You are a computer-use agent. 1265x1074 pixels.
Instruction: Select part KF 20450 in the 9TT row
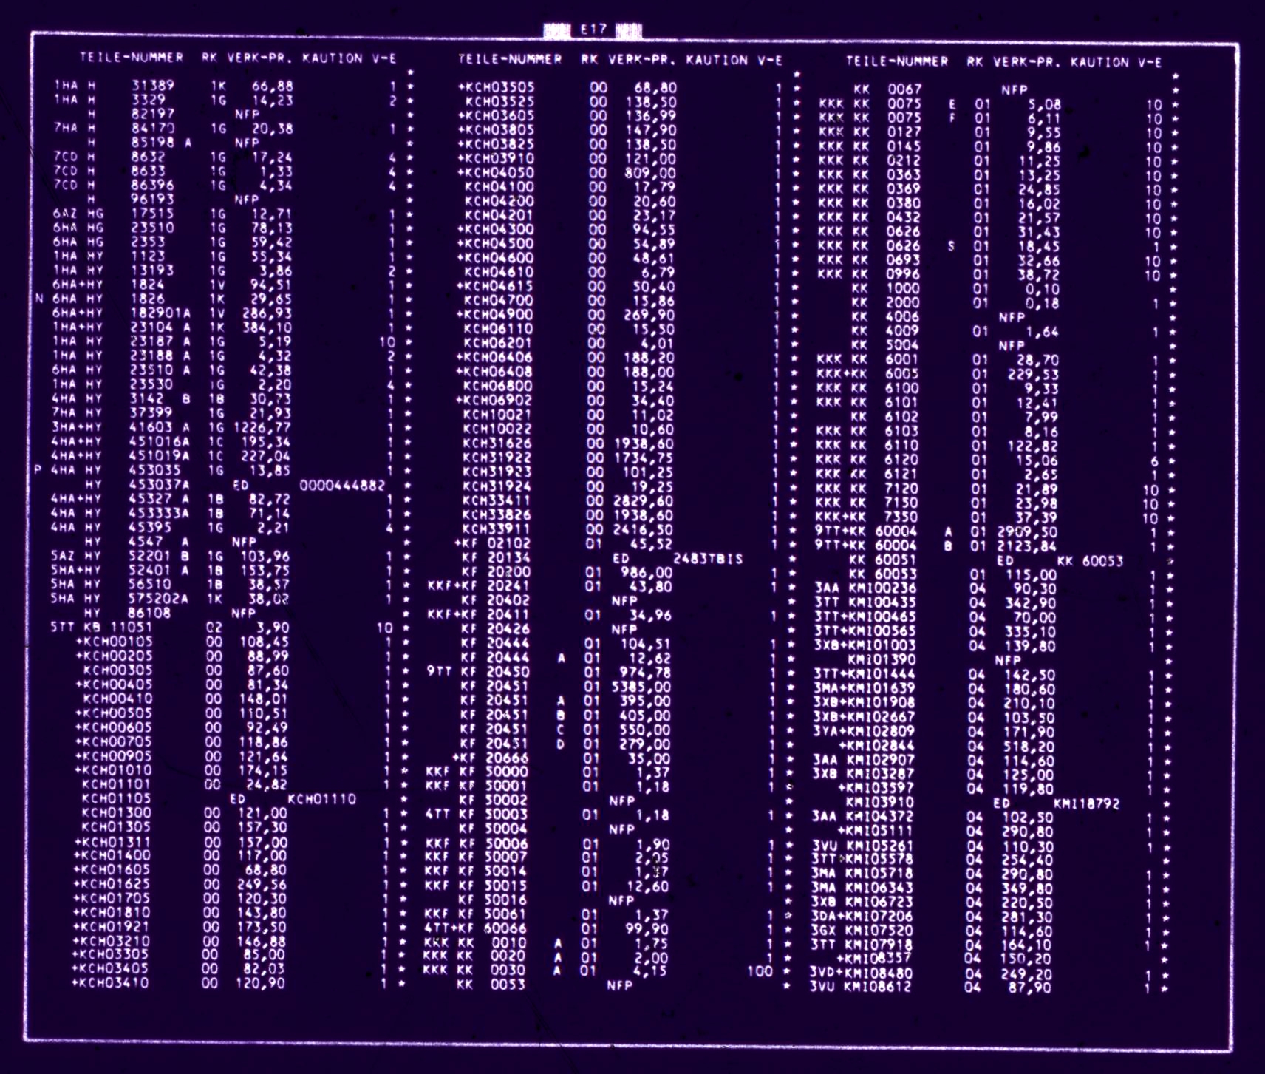495,672
